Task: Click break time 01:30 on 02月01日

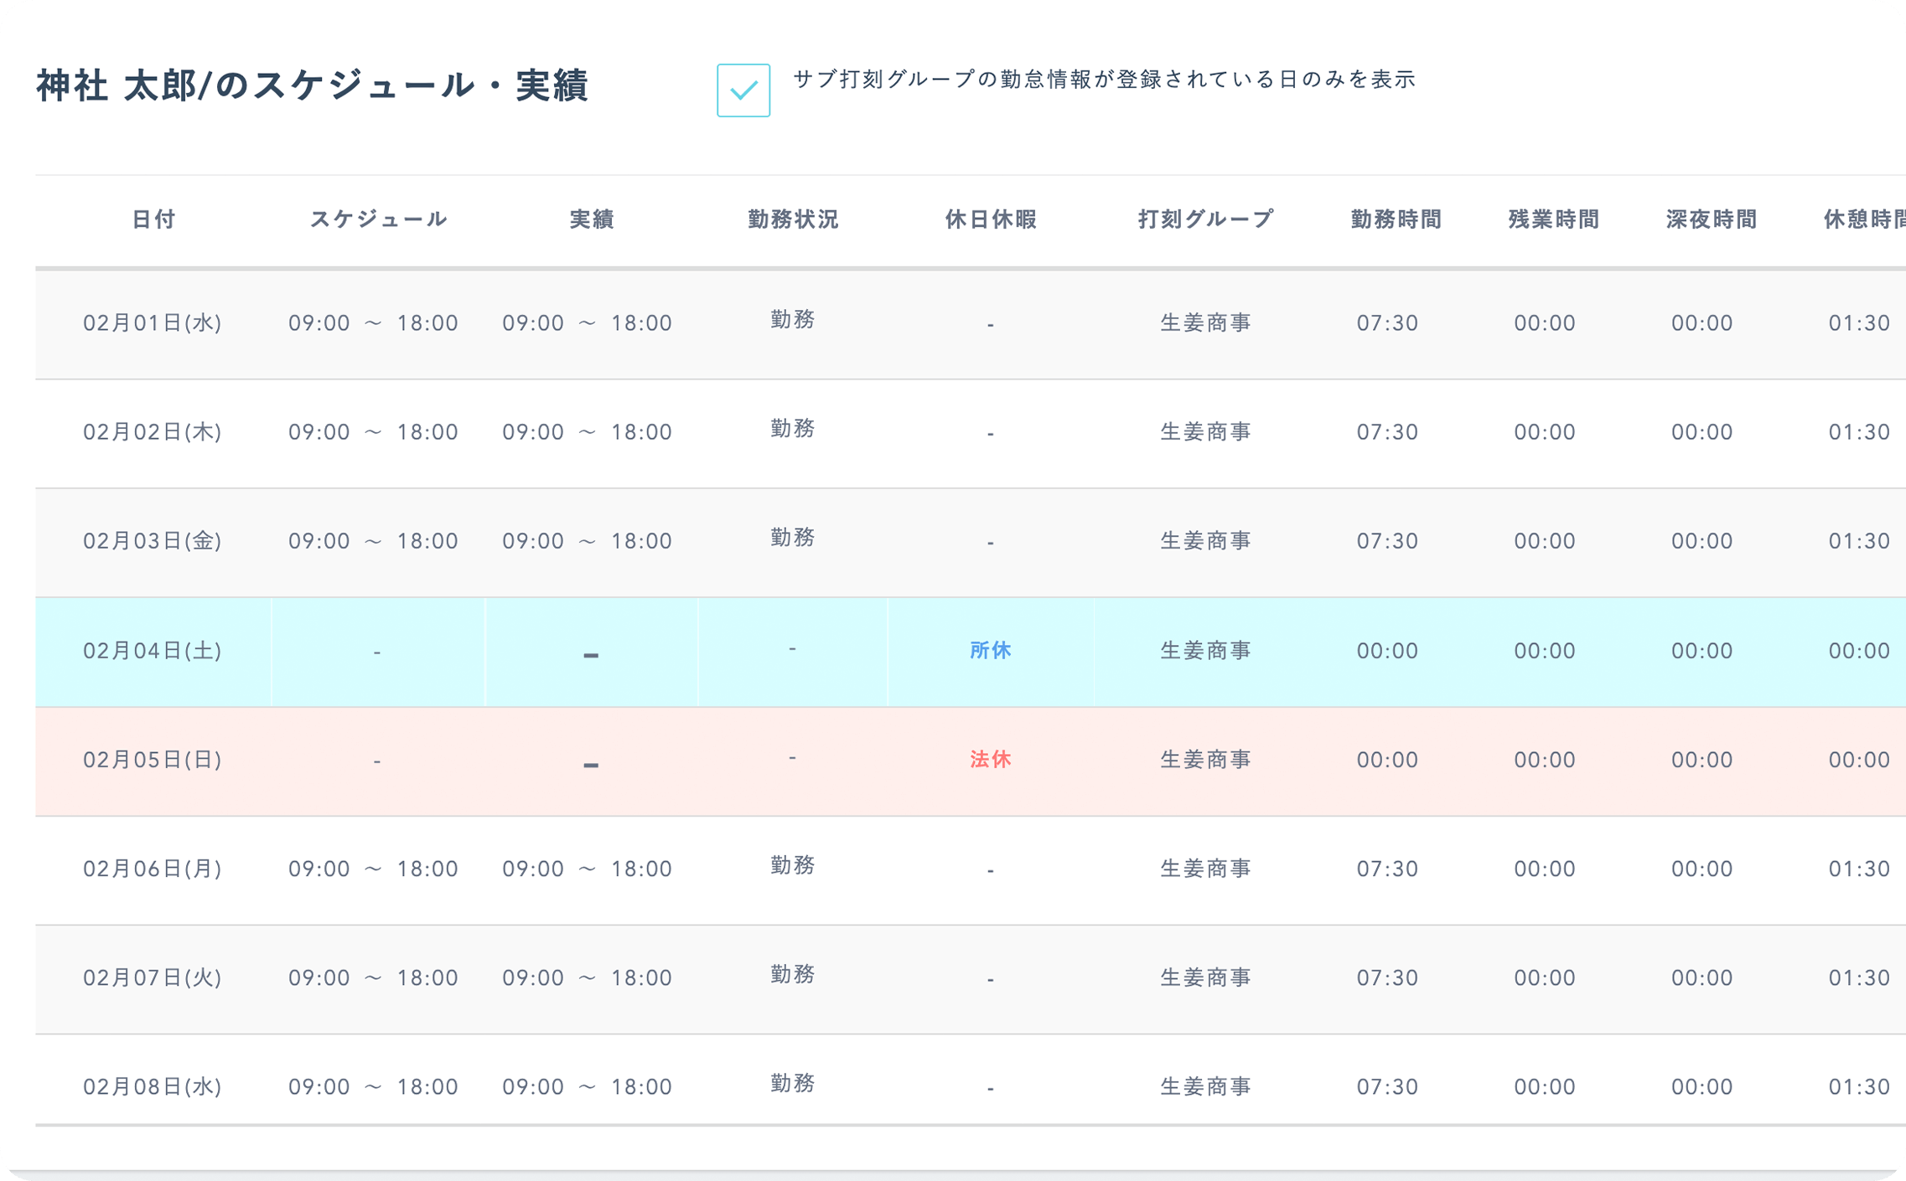Action: [1859, 323]
